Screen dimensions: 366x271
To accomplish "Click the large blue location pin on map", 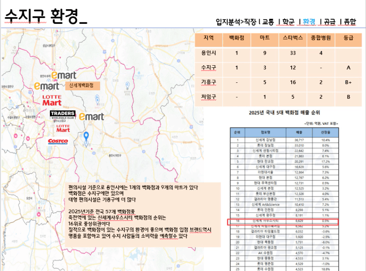I will coord(86,136).
